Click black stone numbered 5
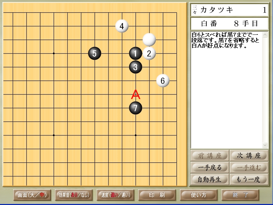Screen dimensions: 273x205 click(x=95, y=53)
